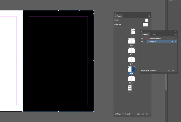Click the yellow live corner square on frame
Screen dimensions: 181x122
pyautogui.click(x=94, y=14)
